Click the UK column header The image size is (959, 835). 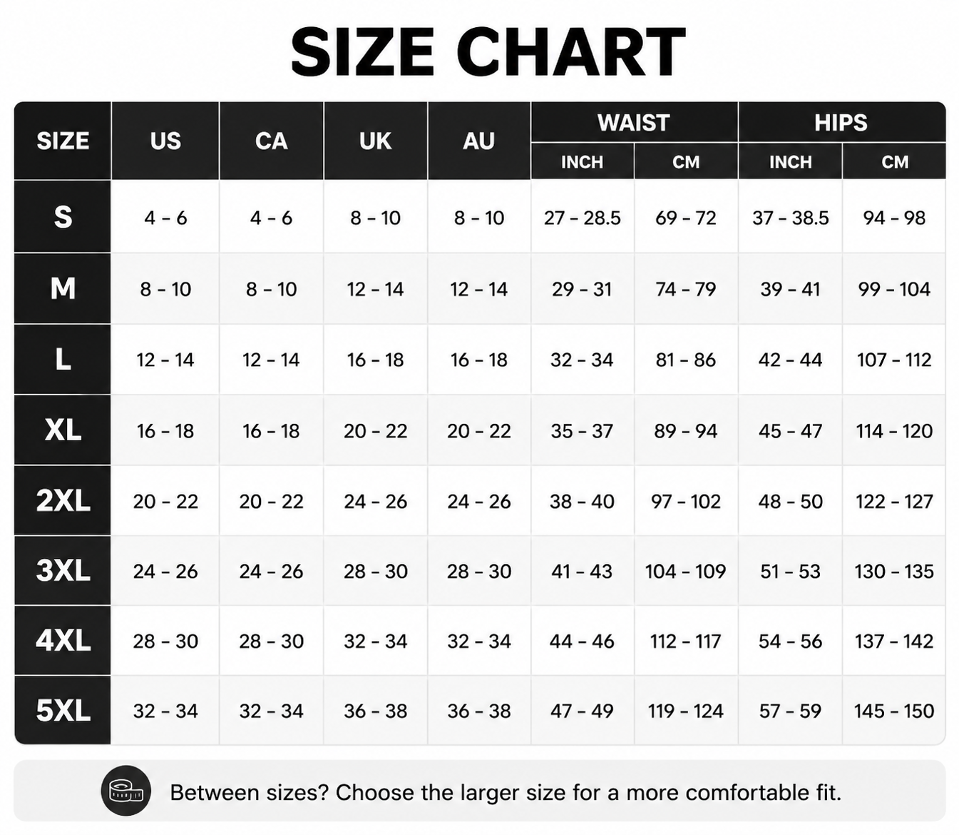[376, 141]
